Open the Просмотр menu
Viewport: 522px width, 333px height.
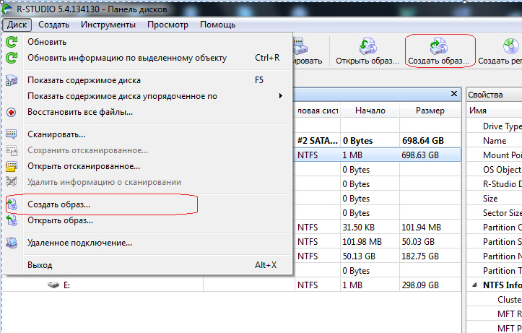[168, 25]
